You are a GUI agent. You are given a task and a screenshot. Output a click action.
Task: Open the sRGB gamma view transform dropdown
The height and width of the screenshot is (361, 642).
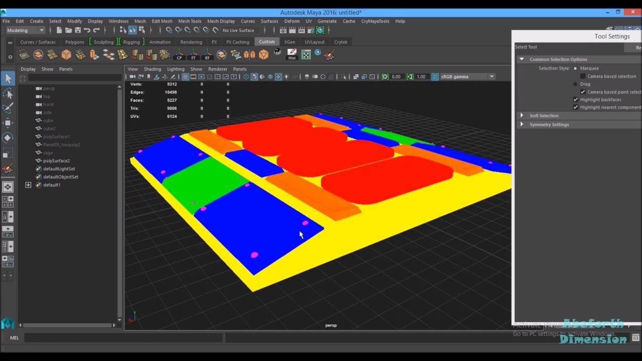(468, 77)
